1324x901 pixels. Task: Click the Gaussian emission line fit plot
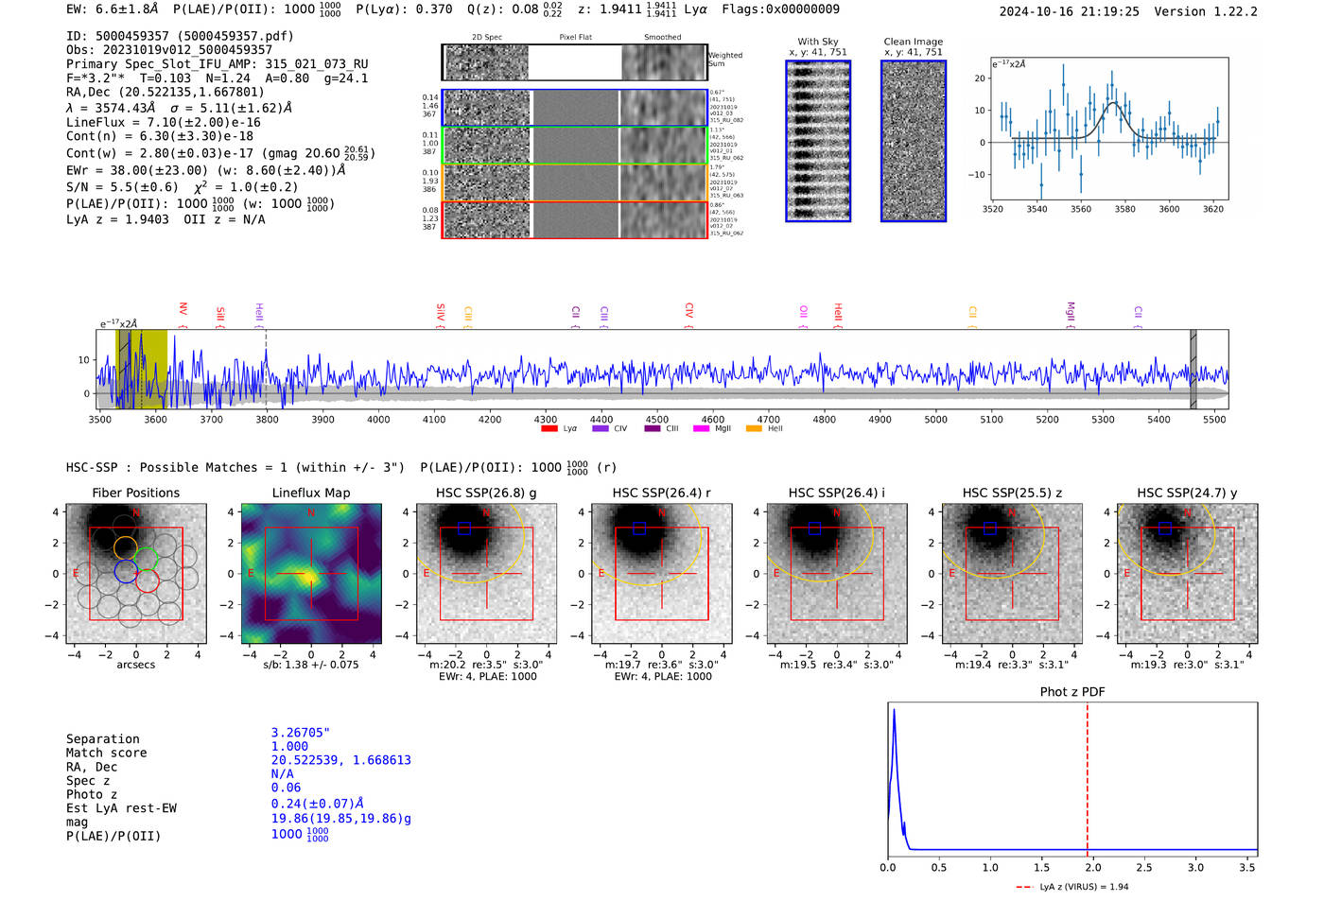tap(1109, 129)
